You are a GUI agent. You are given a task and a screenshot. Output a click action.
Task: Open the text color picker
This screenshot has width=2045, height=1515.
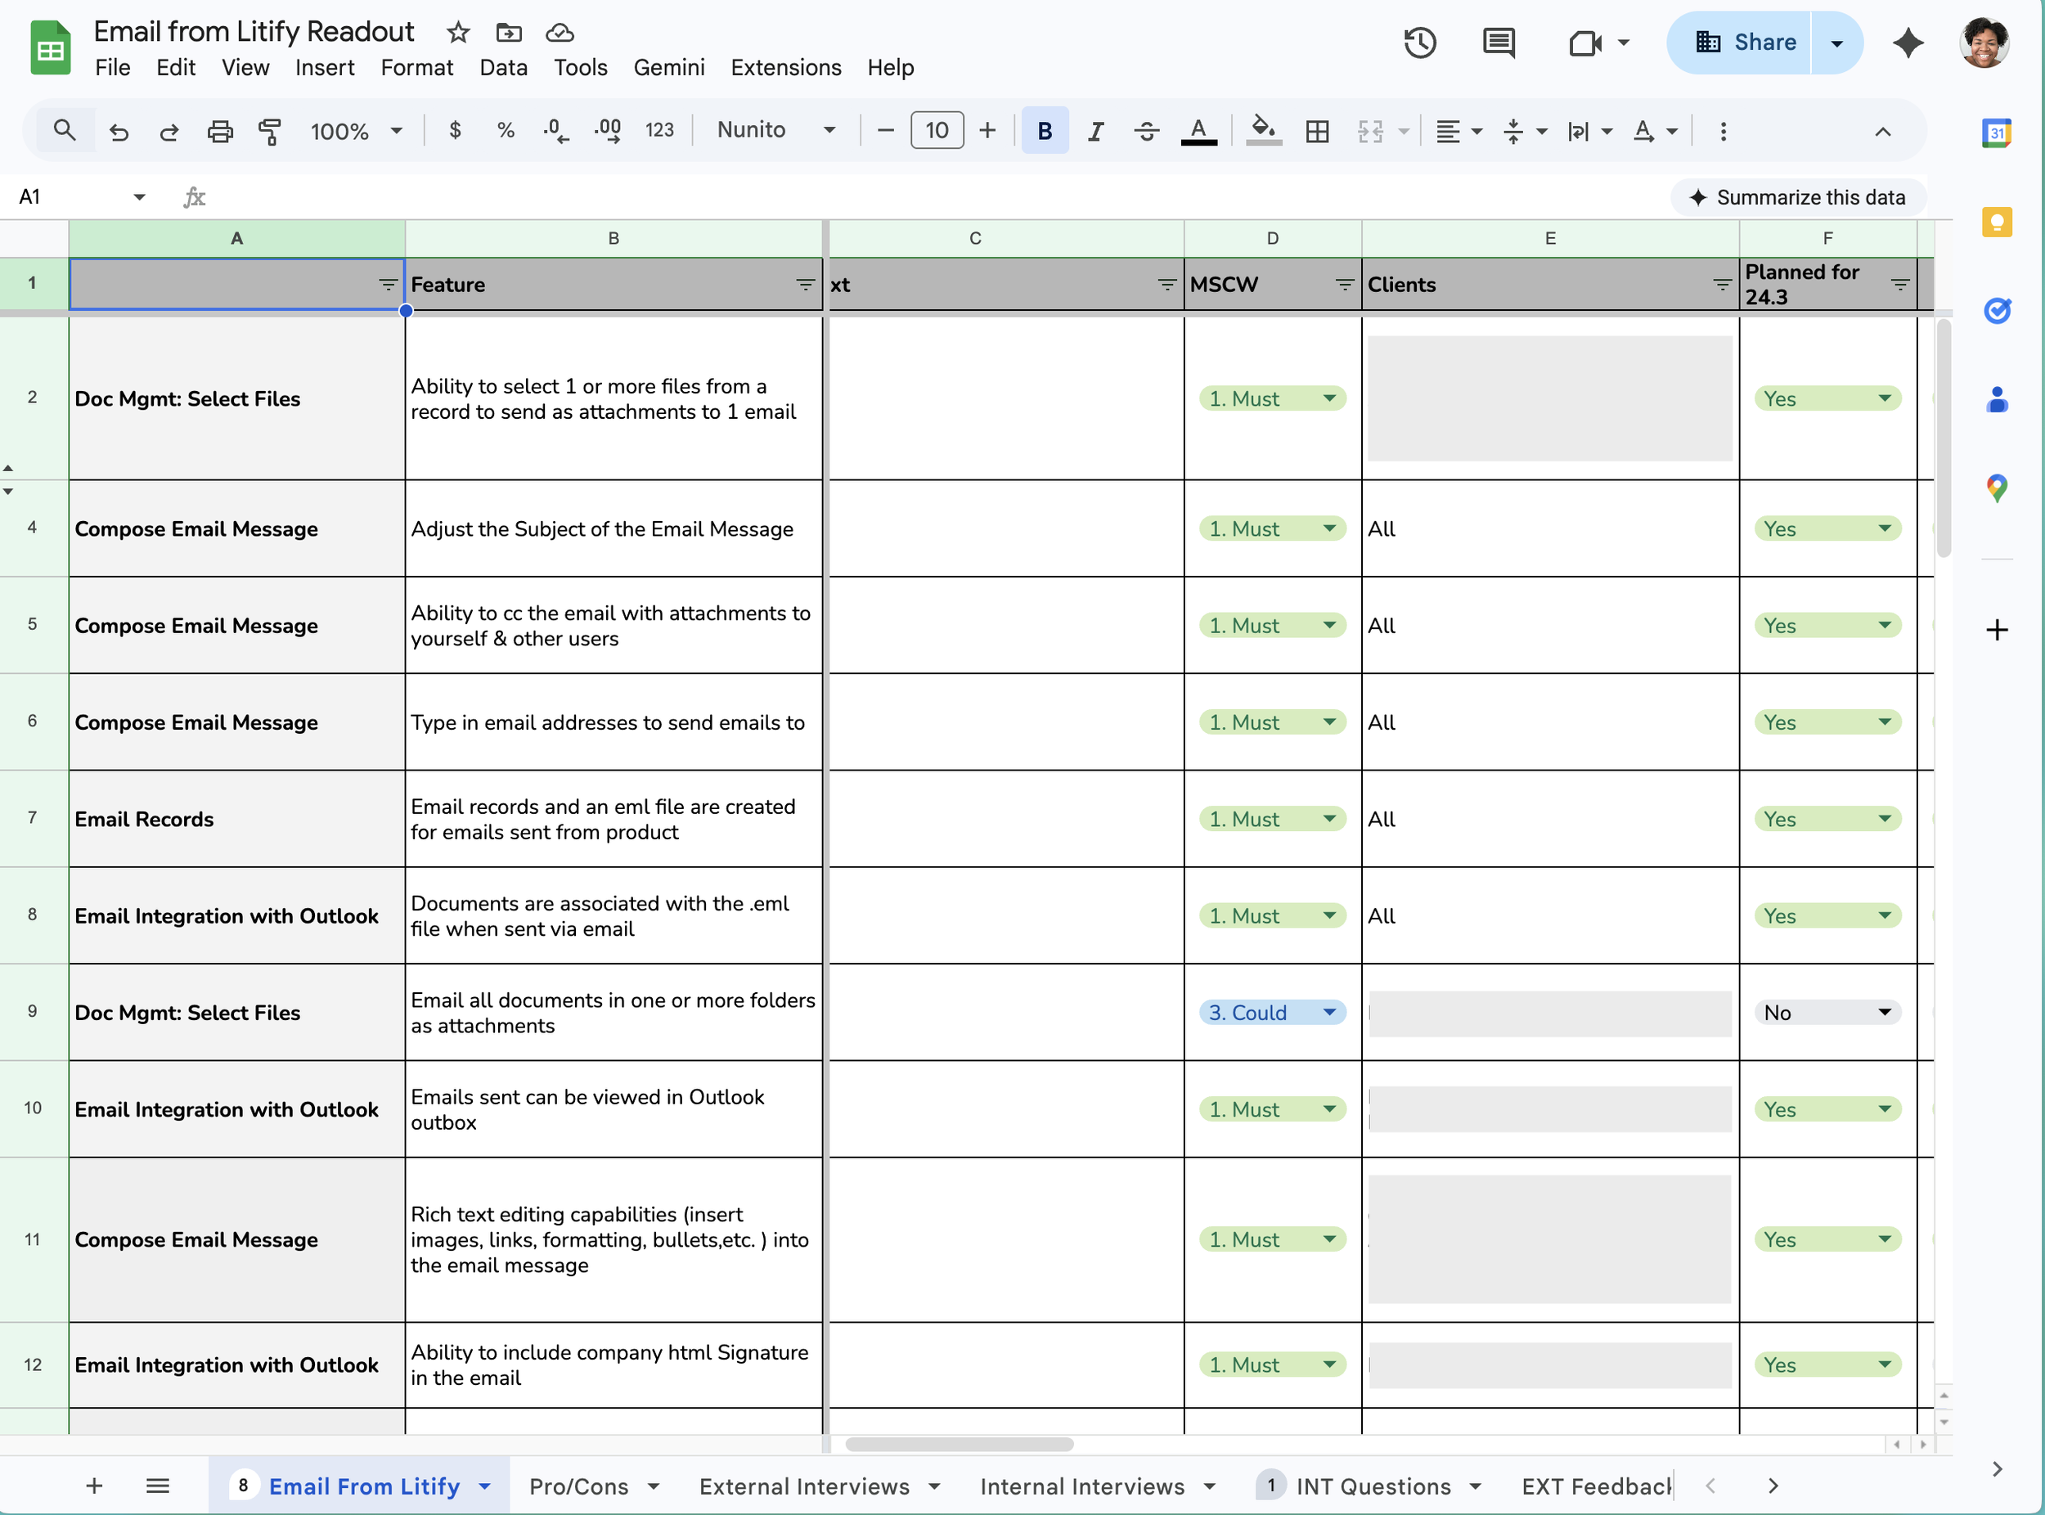coord(1198,131)
